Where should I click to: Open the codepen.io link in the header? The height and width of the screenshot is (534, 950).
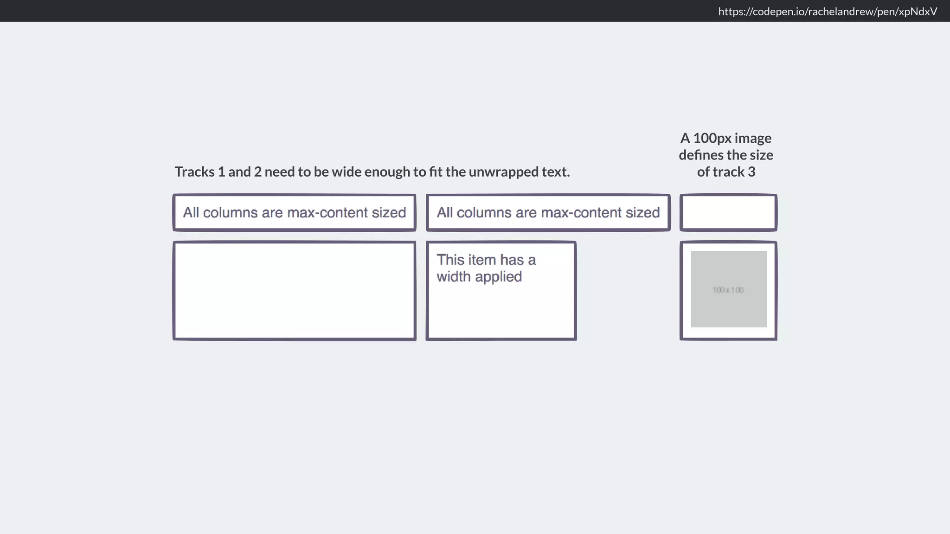click(x=827, y=12)
